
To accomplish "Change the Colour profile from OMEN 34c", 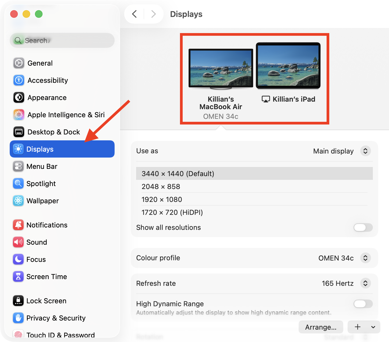I will [x=365, y=258].
